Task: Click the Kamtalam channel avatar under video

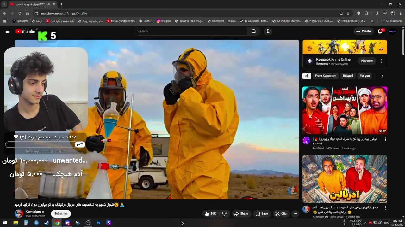Action: tap(19, 213)
